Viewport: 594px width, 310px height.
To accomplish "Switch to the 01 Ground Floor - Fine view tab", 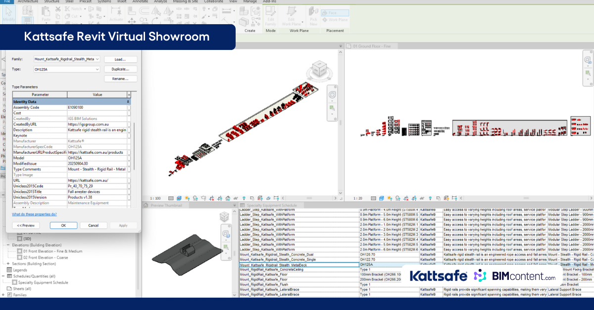I will [371, 46].
